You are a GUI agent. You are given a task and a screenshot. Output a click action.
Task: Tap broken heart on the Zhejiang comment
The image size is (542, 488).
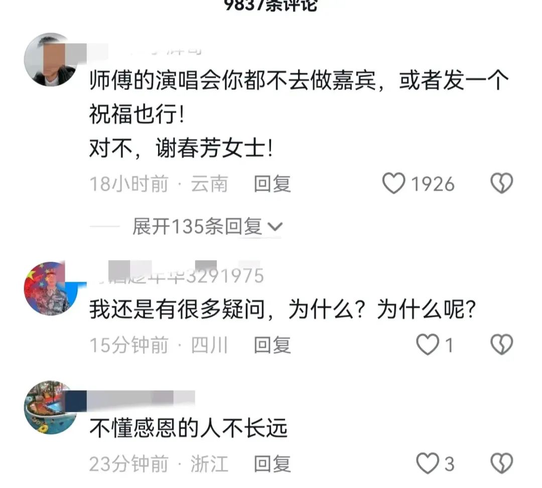(501, 463)
